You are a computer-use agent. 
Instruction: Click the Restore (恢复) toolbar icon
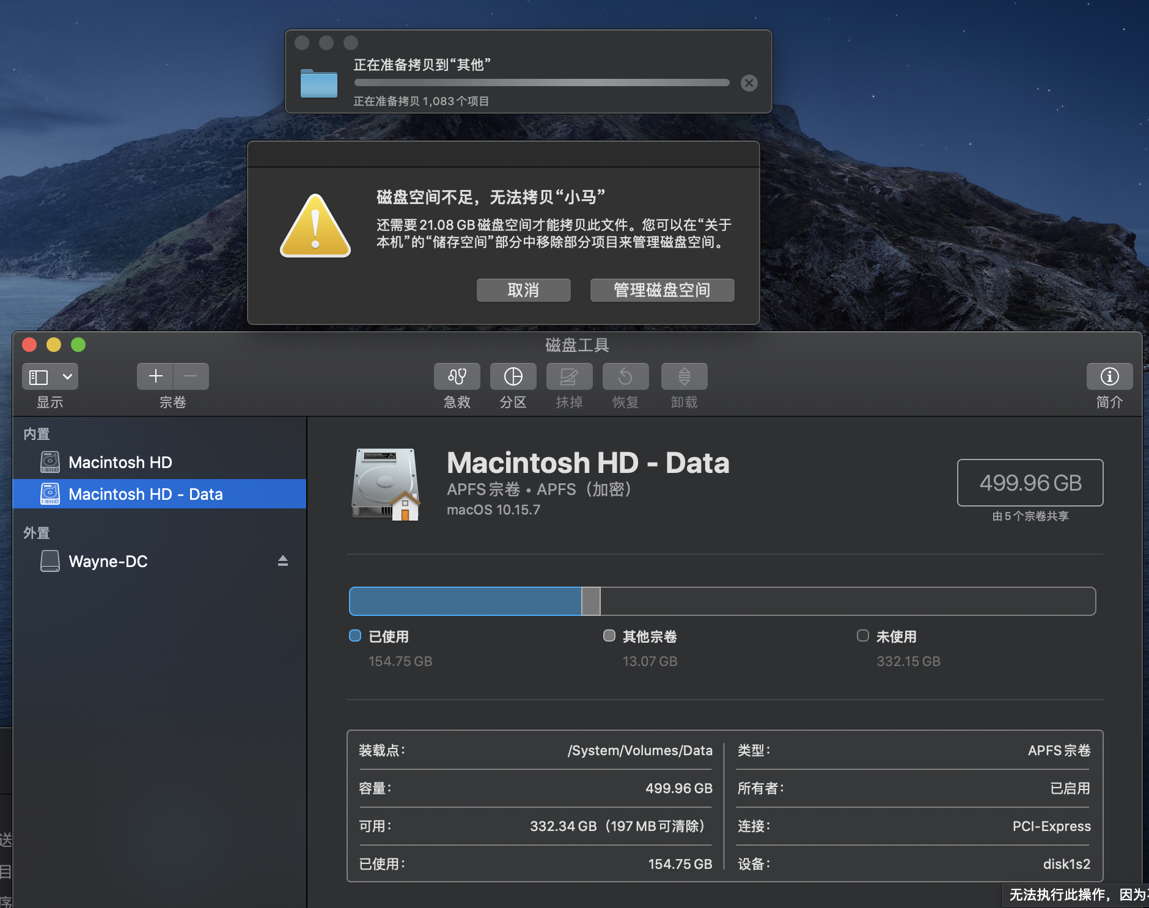coord(625,376)
